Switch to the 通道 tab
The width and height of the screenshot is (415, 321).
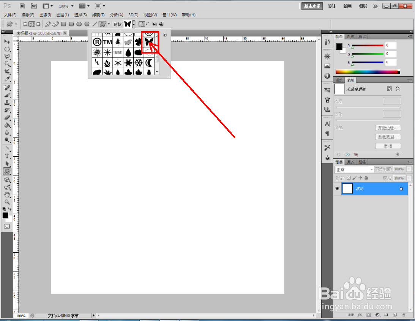pyautogui.click(x=350, y=162)
